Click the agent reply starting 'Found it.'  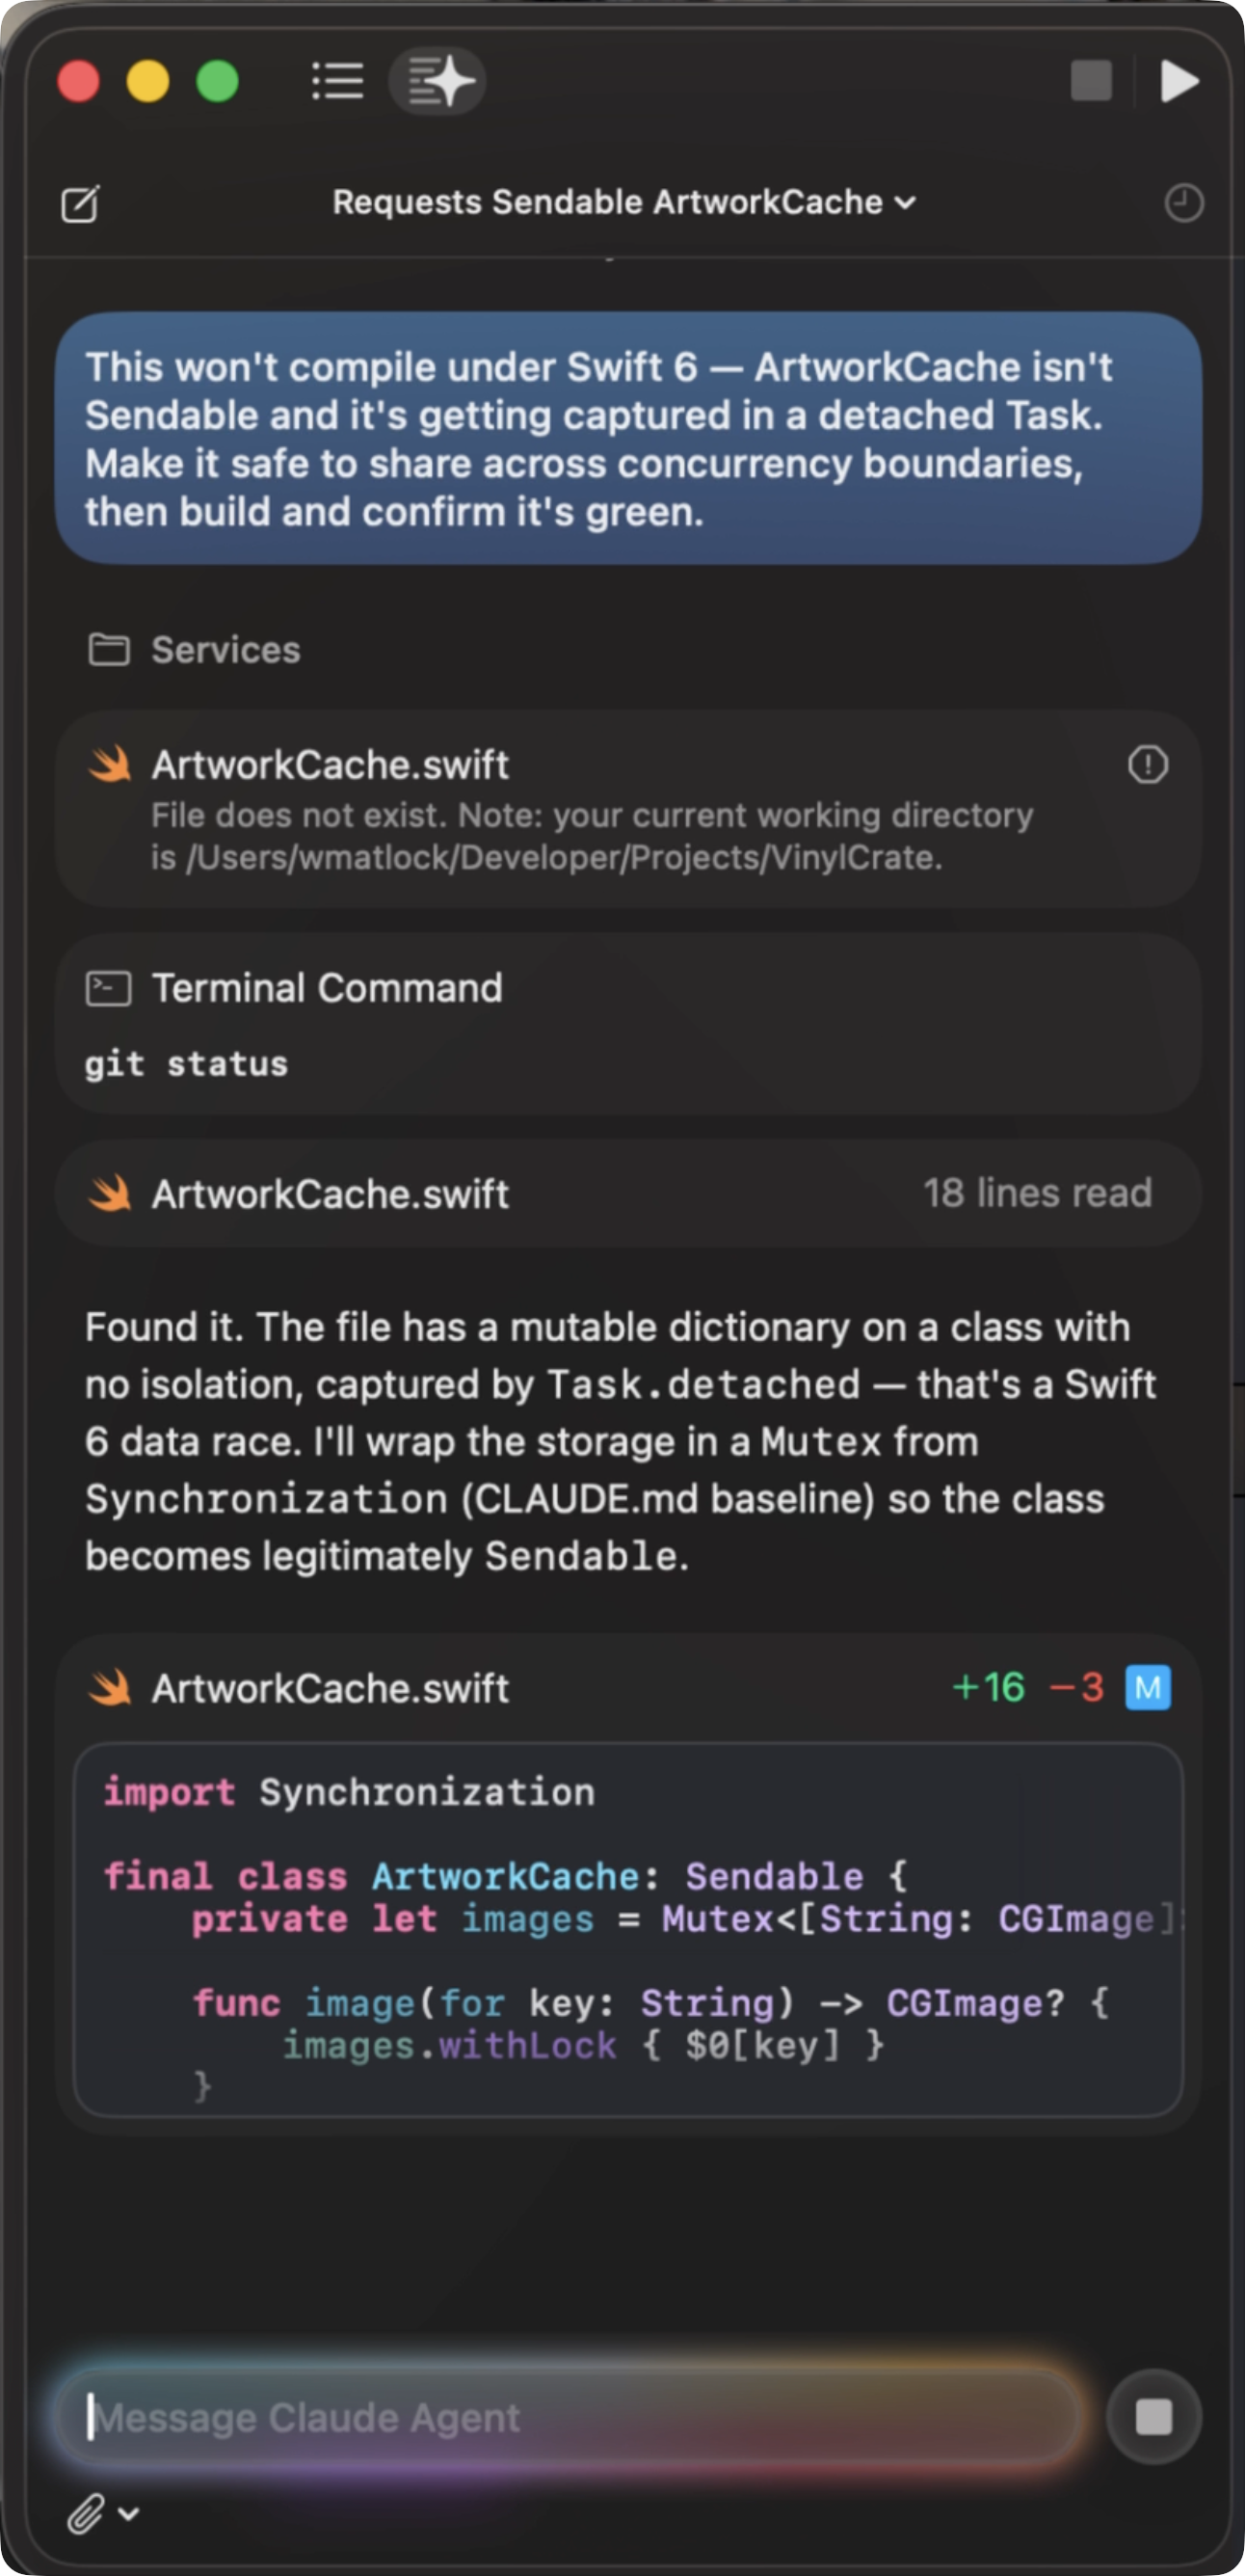621,1441
